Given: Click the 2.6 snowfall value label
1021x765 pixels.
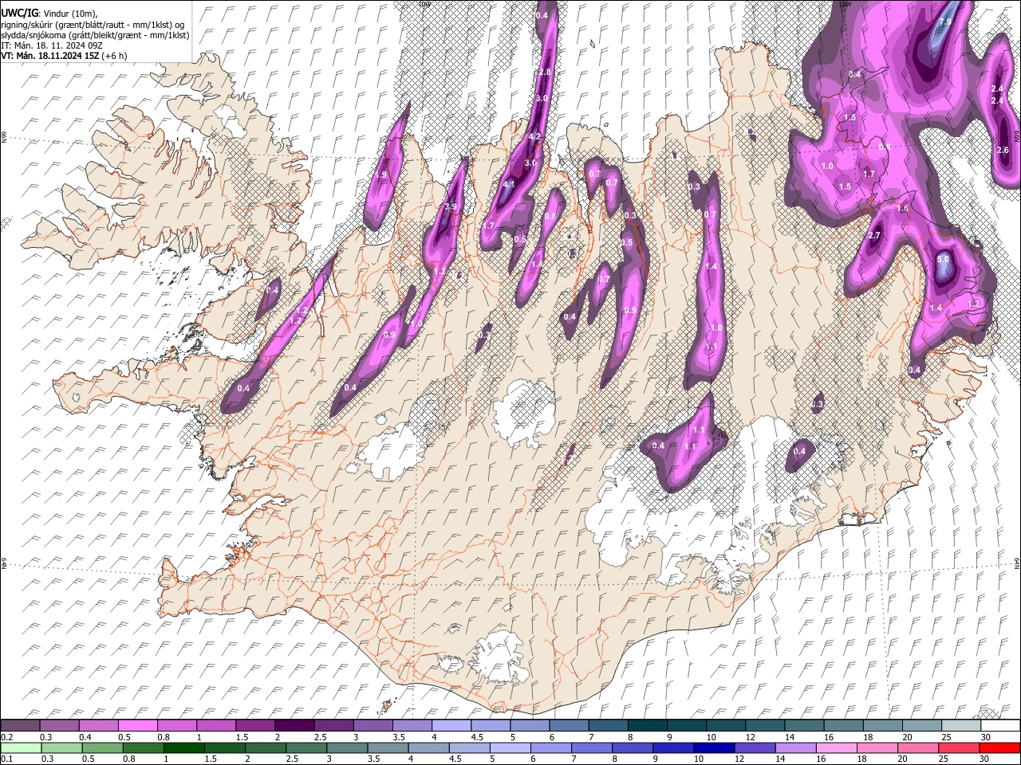Looking at the screenshot, I should point(1003,151).
